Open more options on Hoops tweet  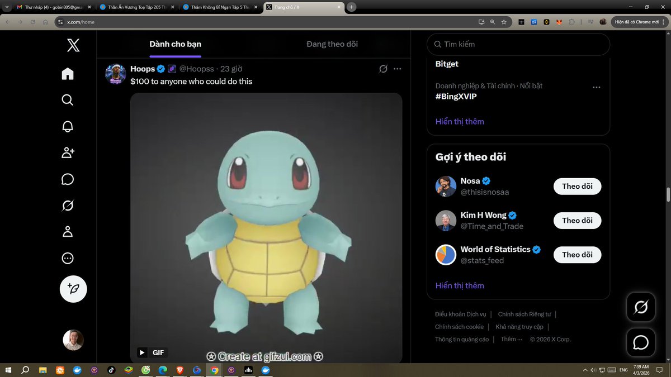coord(397,69)
